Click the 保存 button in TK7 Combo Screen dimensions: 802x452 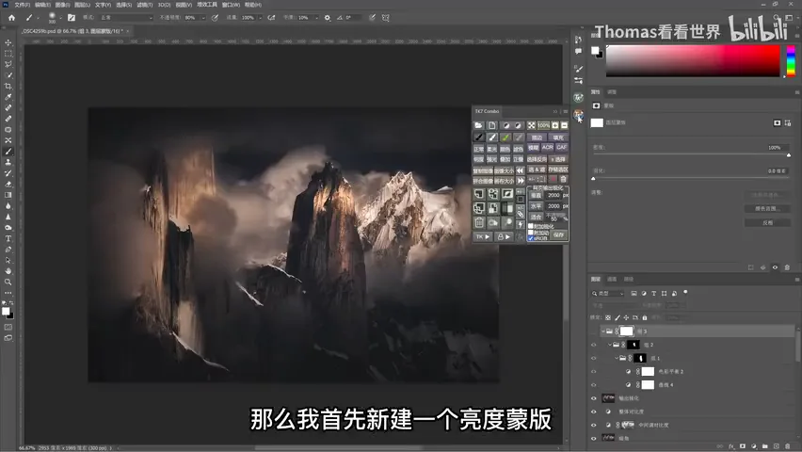point(558,234)
